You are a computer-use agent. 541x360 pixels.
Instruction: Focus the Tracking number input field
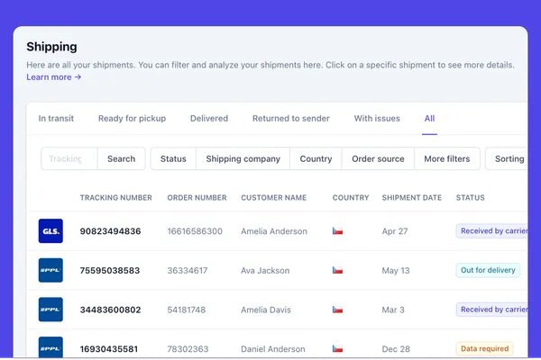69,159
